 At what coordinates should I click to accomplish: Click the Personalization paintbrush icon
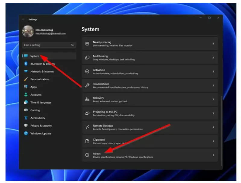tap(26, 79)
